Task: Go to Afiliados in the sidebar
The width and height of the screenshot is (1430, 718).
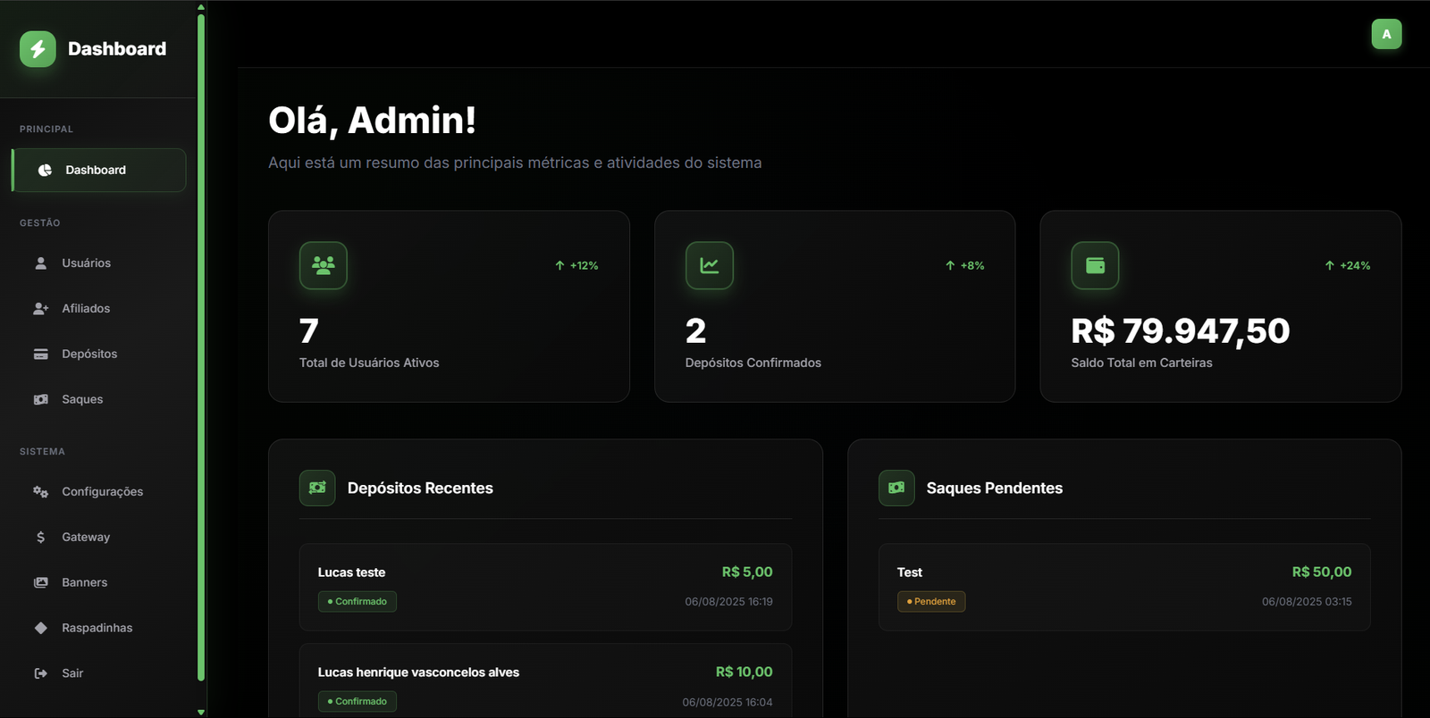Action: coord(86,309)
